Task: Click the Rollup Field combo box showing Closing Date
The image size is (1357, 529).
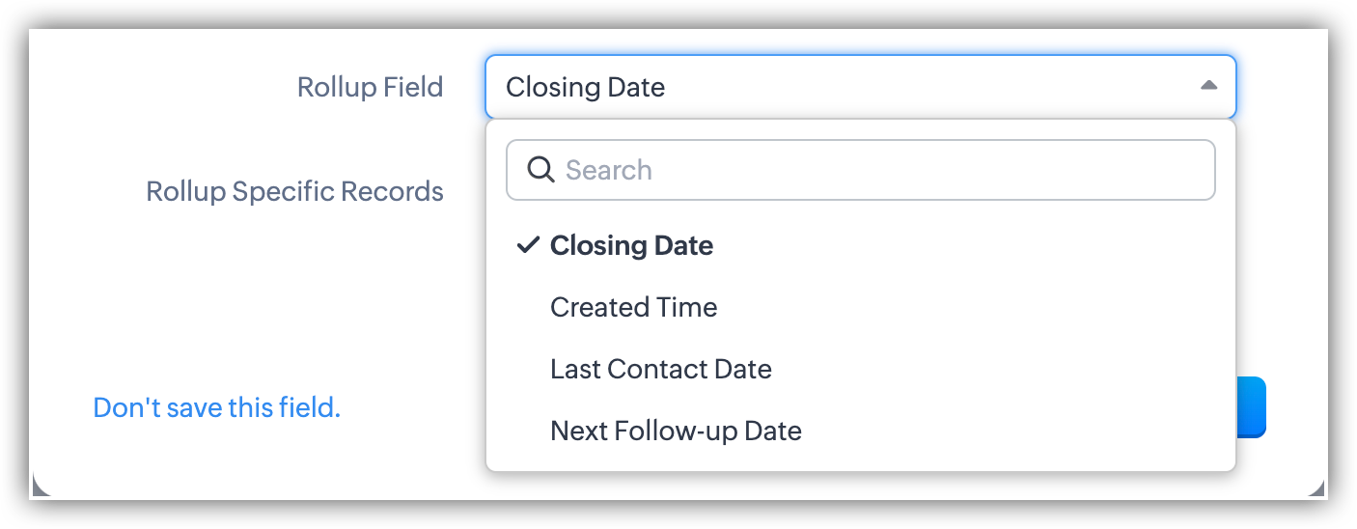Action: [x=859, y=87]
